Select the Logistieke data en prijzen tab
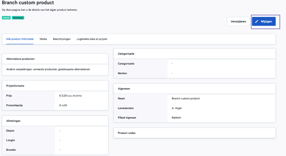 point(92,39)
